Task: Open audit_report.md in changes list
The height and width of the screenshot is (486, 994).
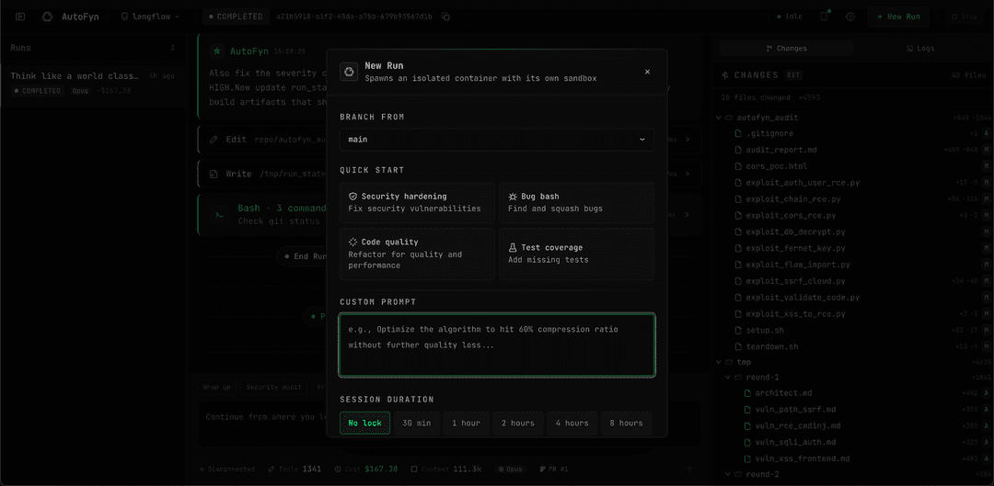Action: (x=781, y=150)
